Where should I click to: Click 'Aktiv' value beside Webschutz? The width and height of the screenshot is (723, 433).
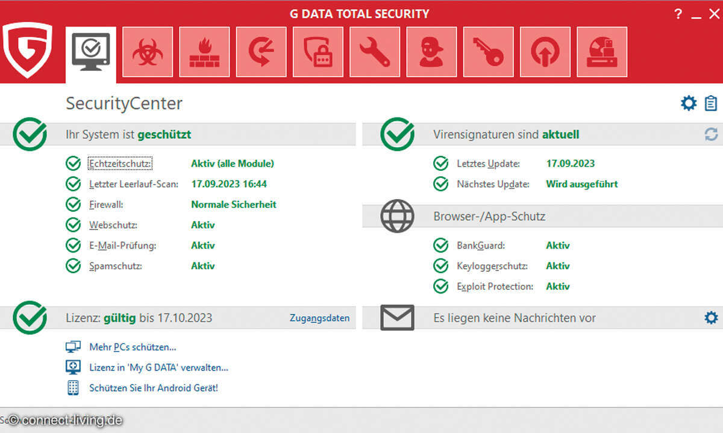pyautogui.click(x=203, y=225)
